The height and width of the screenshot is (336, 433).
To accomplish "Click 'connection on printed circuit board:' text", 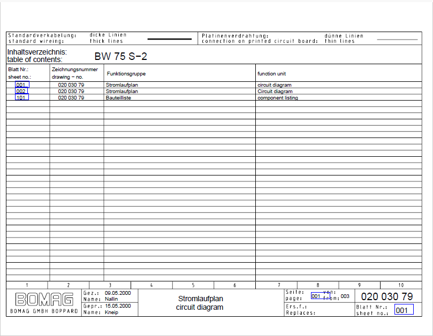I will point(260,41).
